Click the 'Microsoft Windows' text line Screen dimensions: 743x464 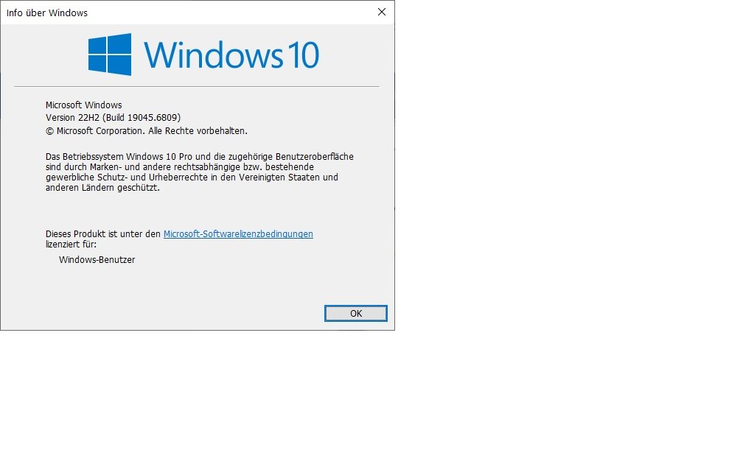[x=84, y=105]
